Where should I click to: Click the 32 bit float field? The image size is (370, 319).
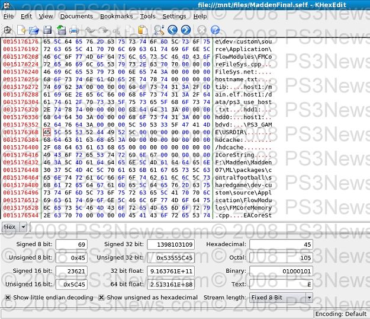coord(171,271)
